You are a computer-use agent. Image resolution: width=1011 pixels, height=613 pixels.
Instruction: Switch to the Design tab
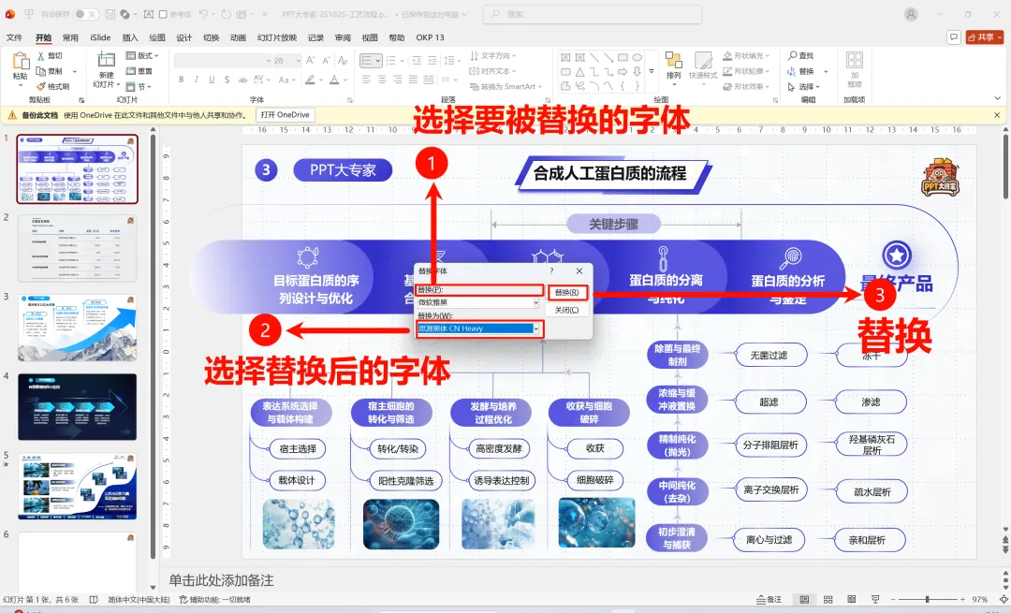coord(184,37)
